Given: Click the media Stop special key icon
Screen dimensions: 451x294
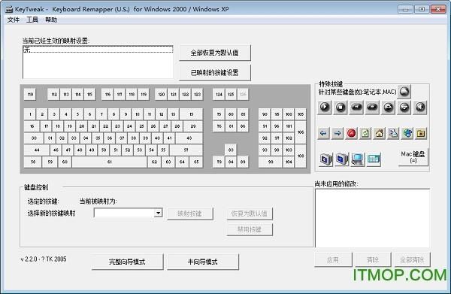Looking at the screenshot, I should (341, 107).
